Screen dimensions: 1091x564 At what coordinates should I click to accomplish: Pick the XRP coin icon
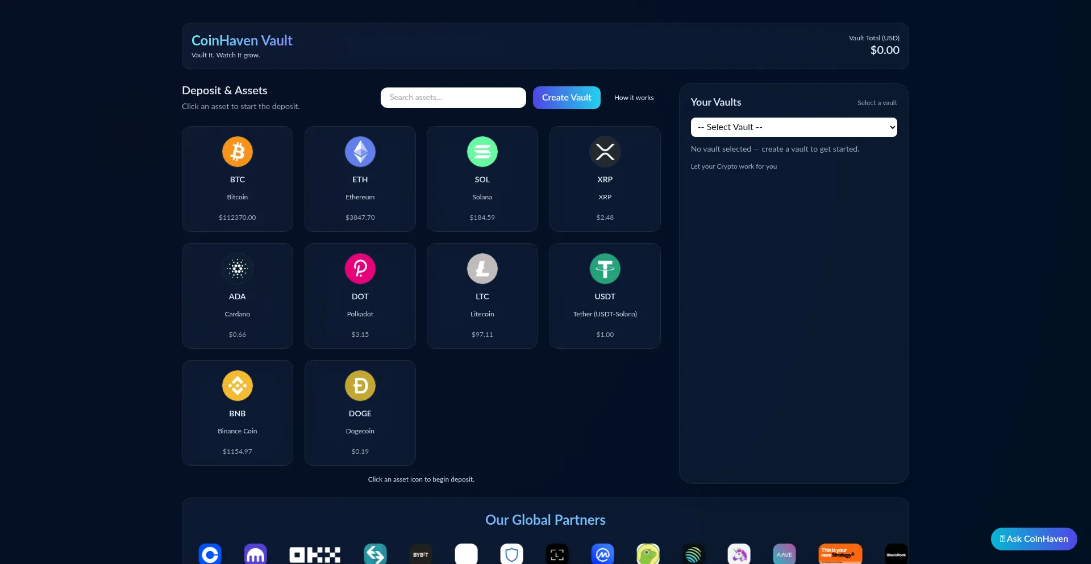coord(605,152)
